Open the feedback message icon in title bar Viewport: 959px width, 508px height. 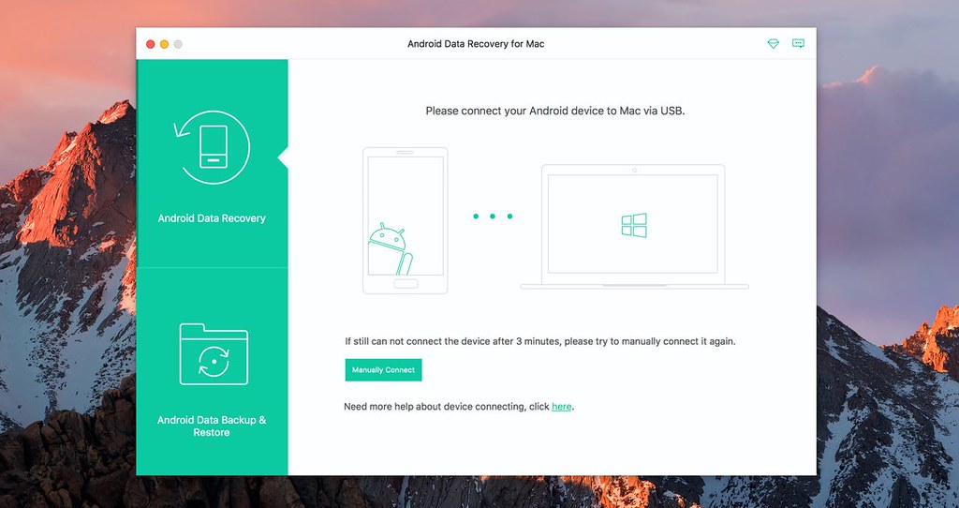(x=798, y=43)
